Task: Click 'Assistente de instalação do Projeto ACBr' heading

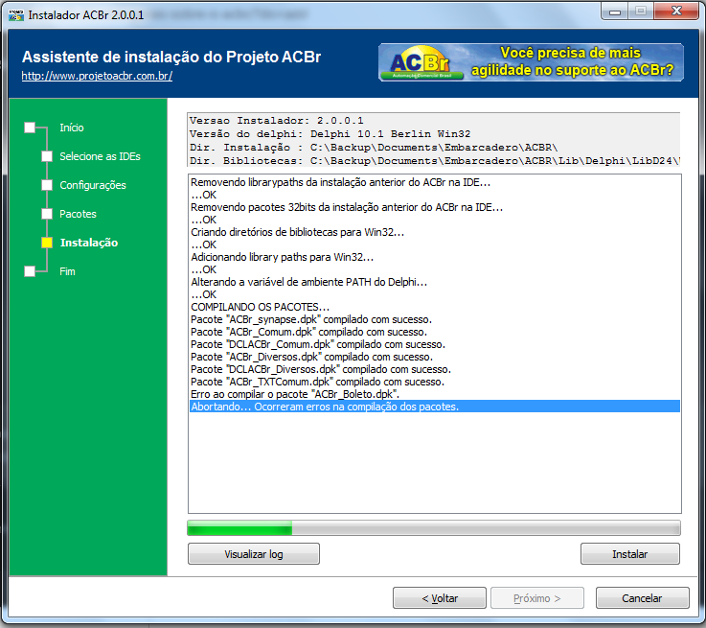Action: point(171,57)
